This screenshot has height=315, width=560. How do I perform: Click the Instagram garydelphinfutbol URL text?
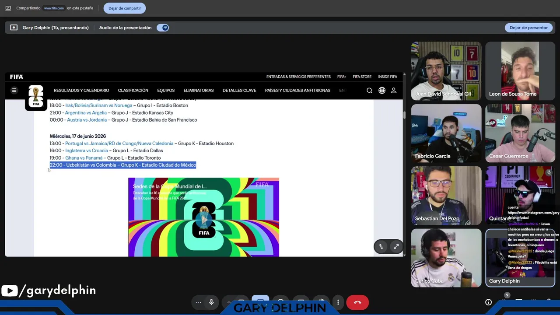click(533, 215)
